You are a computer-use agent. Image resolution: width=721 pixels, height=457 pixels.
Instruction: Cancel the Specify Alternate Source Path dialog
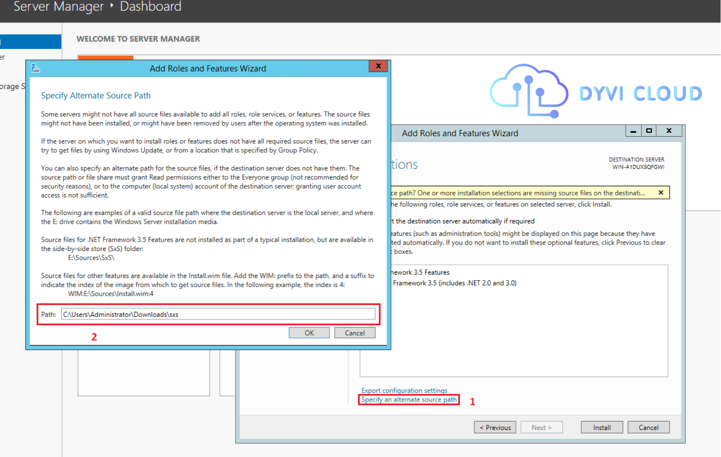pyautogui.click(x=355, y=333)
